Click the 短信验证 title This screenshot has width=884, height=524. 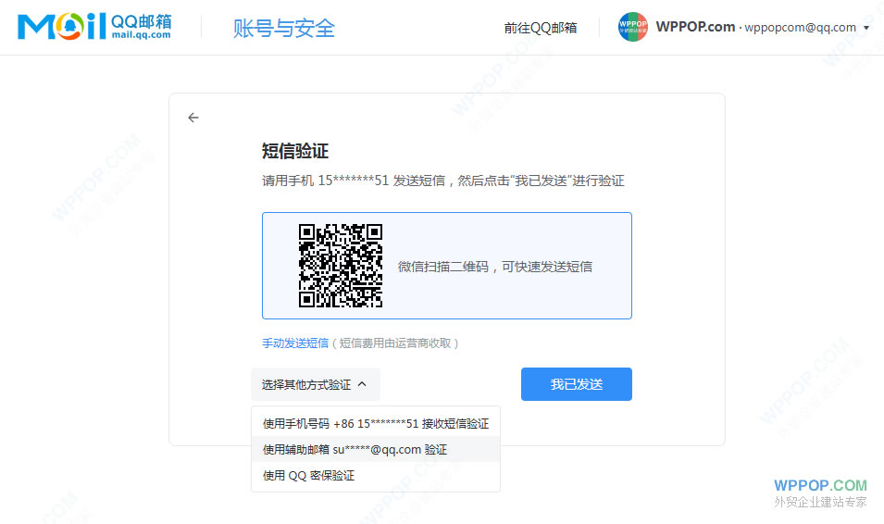click(x=295, y=151)
